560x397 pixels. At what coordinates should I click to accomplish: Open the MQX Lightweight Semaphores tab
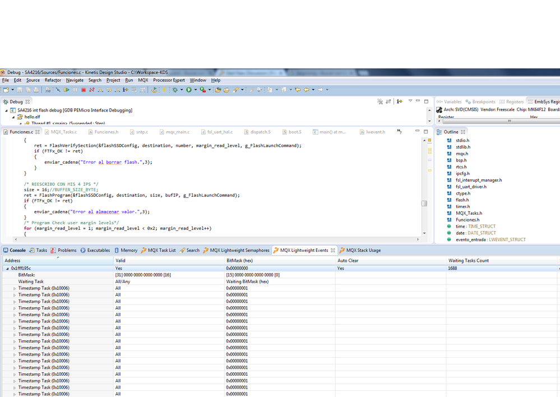(x=236, y=250)
